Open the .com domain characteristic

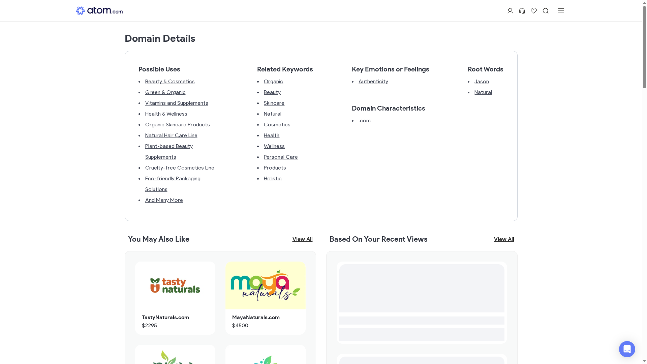pyautogui.click(x=365, y=121)
